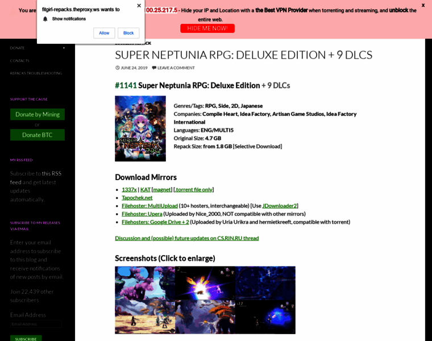Click the Languages ENG/MULTI5 text
The image size is (432, 341).
click(203, 130)
